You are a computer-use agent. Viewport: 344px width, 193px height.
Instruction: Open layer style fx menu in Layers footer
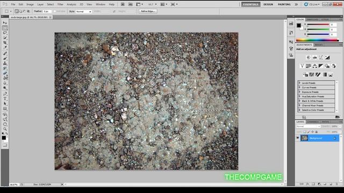[x=307, y=184]
